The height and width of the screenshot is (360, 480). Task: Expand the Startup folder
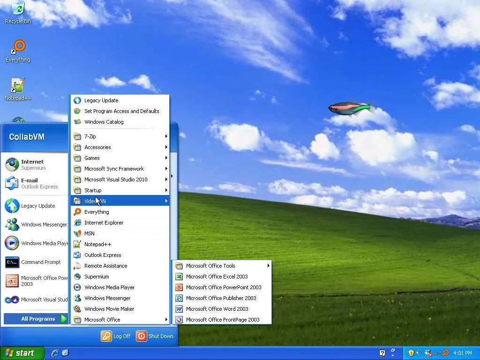[x=120, y=190]
